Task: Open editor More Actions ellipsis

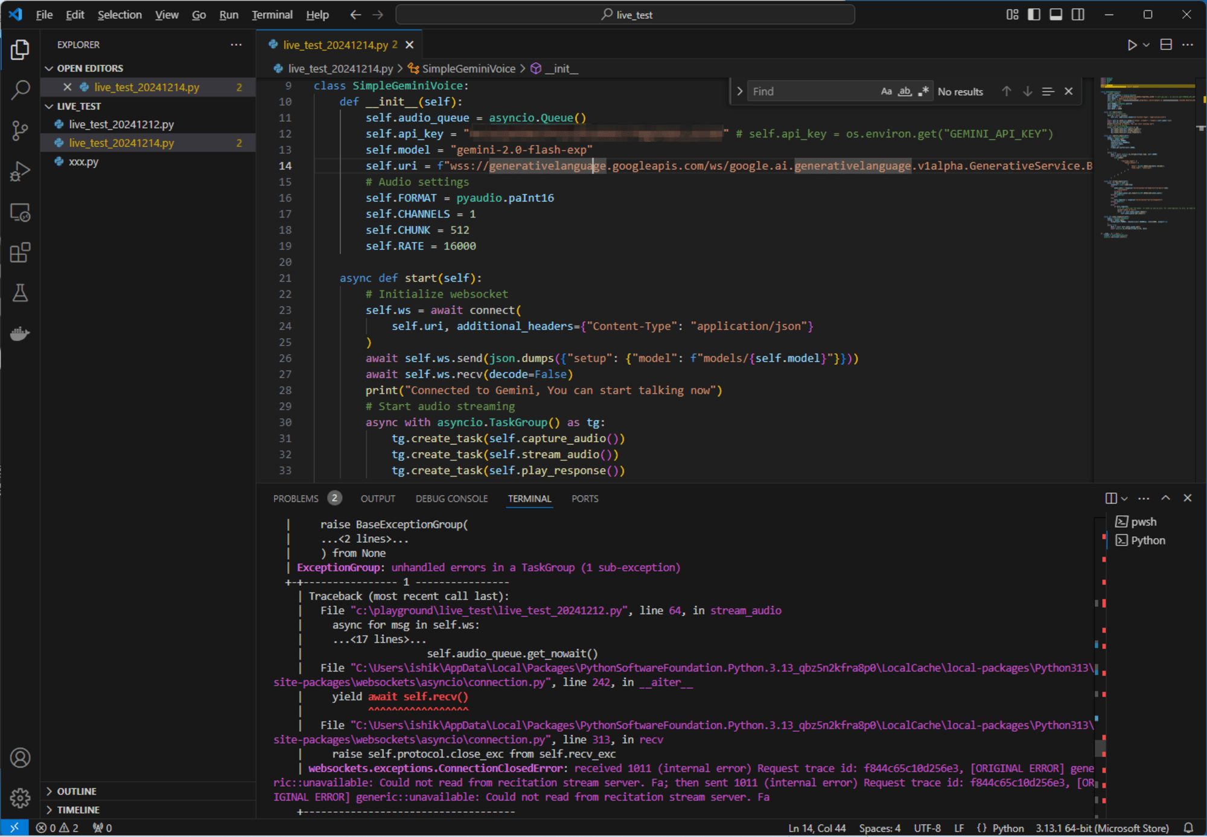Action: [x=1188, y=45]
